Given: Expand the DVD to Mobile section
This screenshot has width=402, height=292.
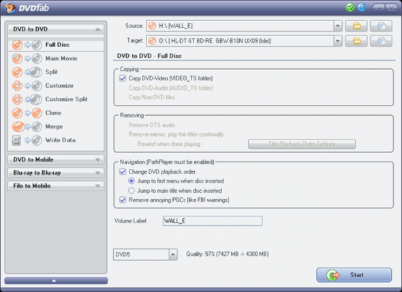Looking at the screenshot, I should tap(56, 159).
